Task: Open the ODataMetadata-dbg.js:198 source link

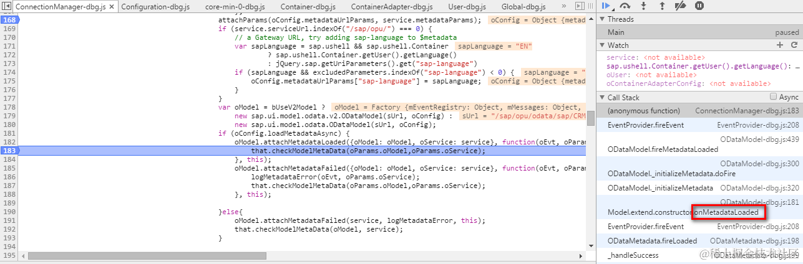Action: [x=754, y=241]
